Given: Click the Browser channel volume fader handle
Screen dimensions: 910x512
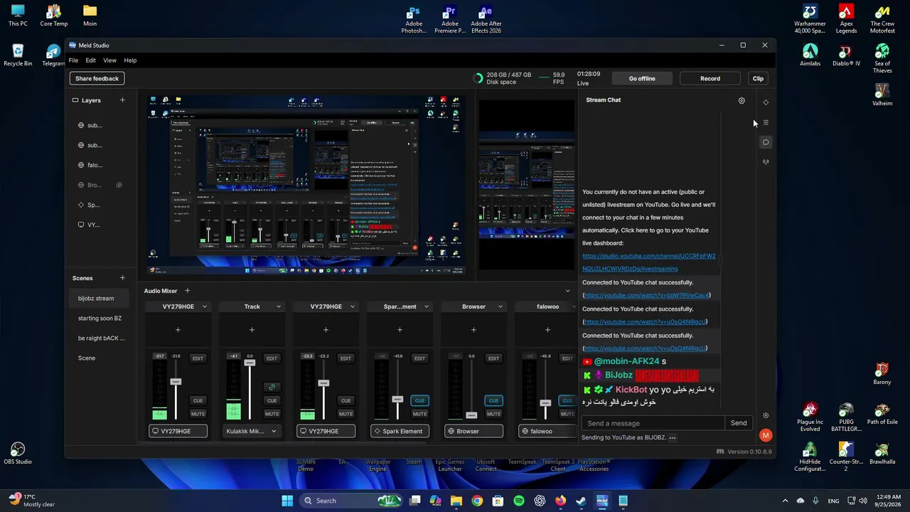Looking at the screenshot, I should (x=471, y=415).
